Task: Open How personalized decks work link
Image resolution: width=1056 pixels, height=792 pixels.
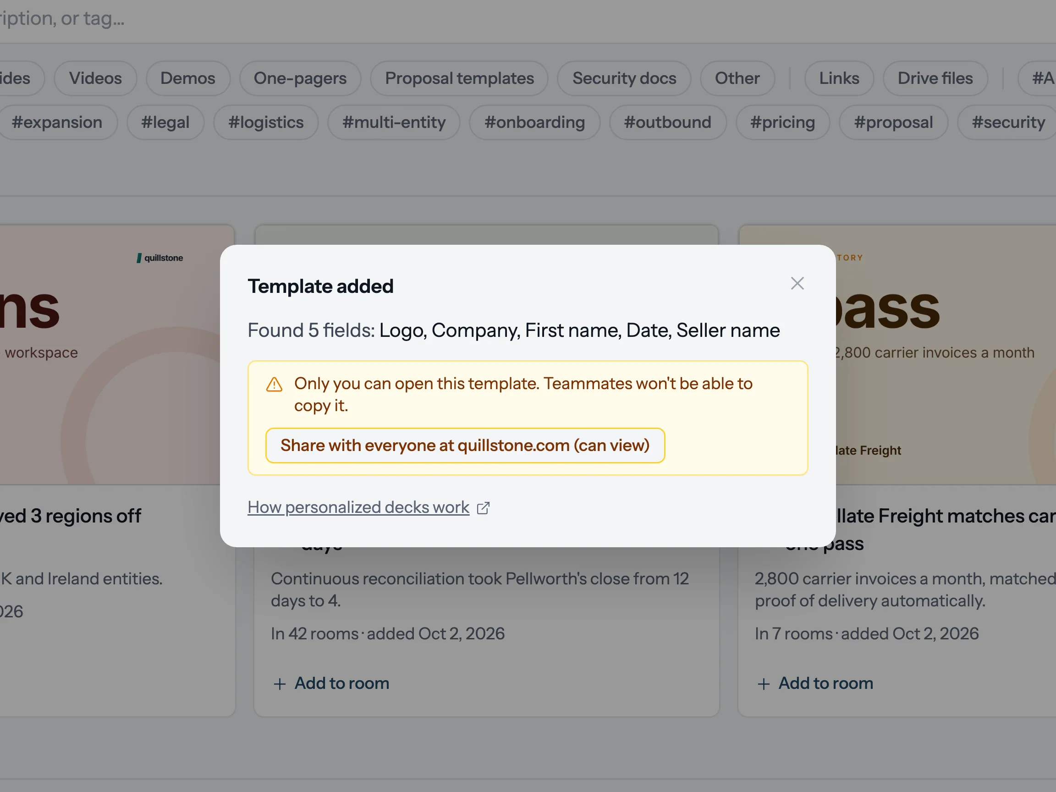Action: [358, 507]
